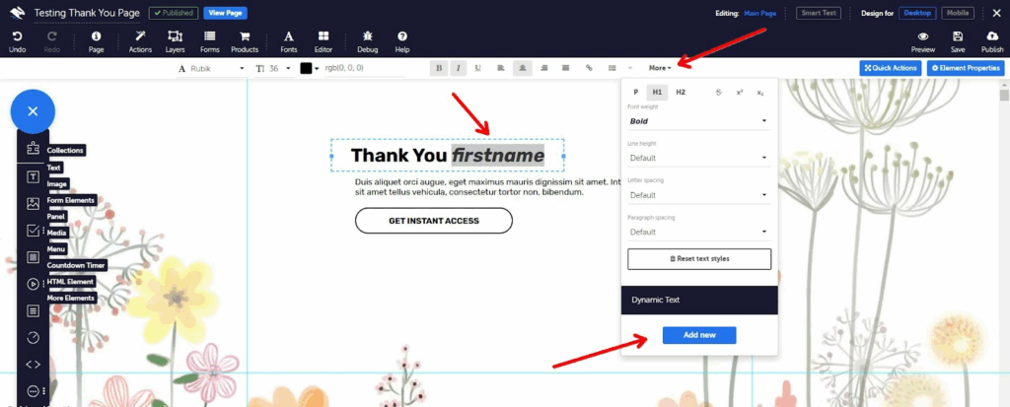Add a Countdown Timer element from sidebar

33,337
